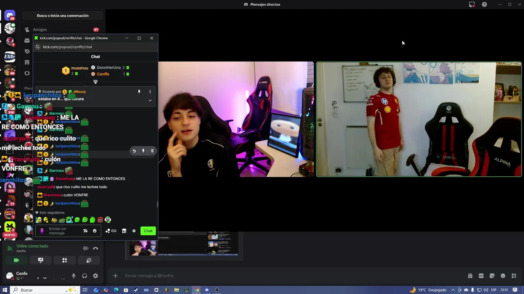This screenshot has height=294, width=524.
Task: Open Windows volume control in system tray
Action: tap(485, 290)
